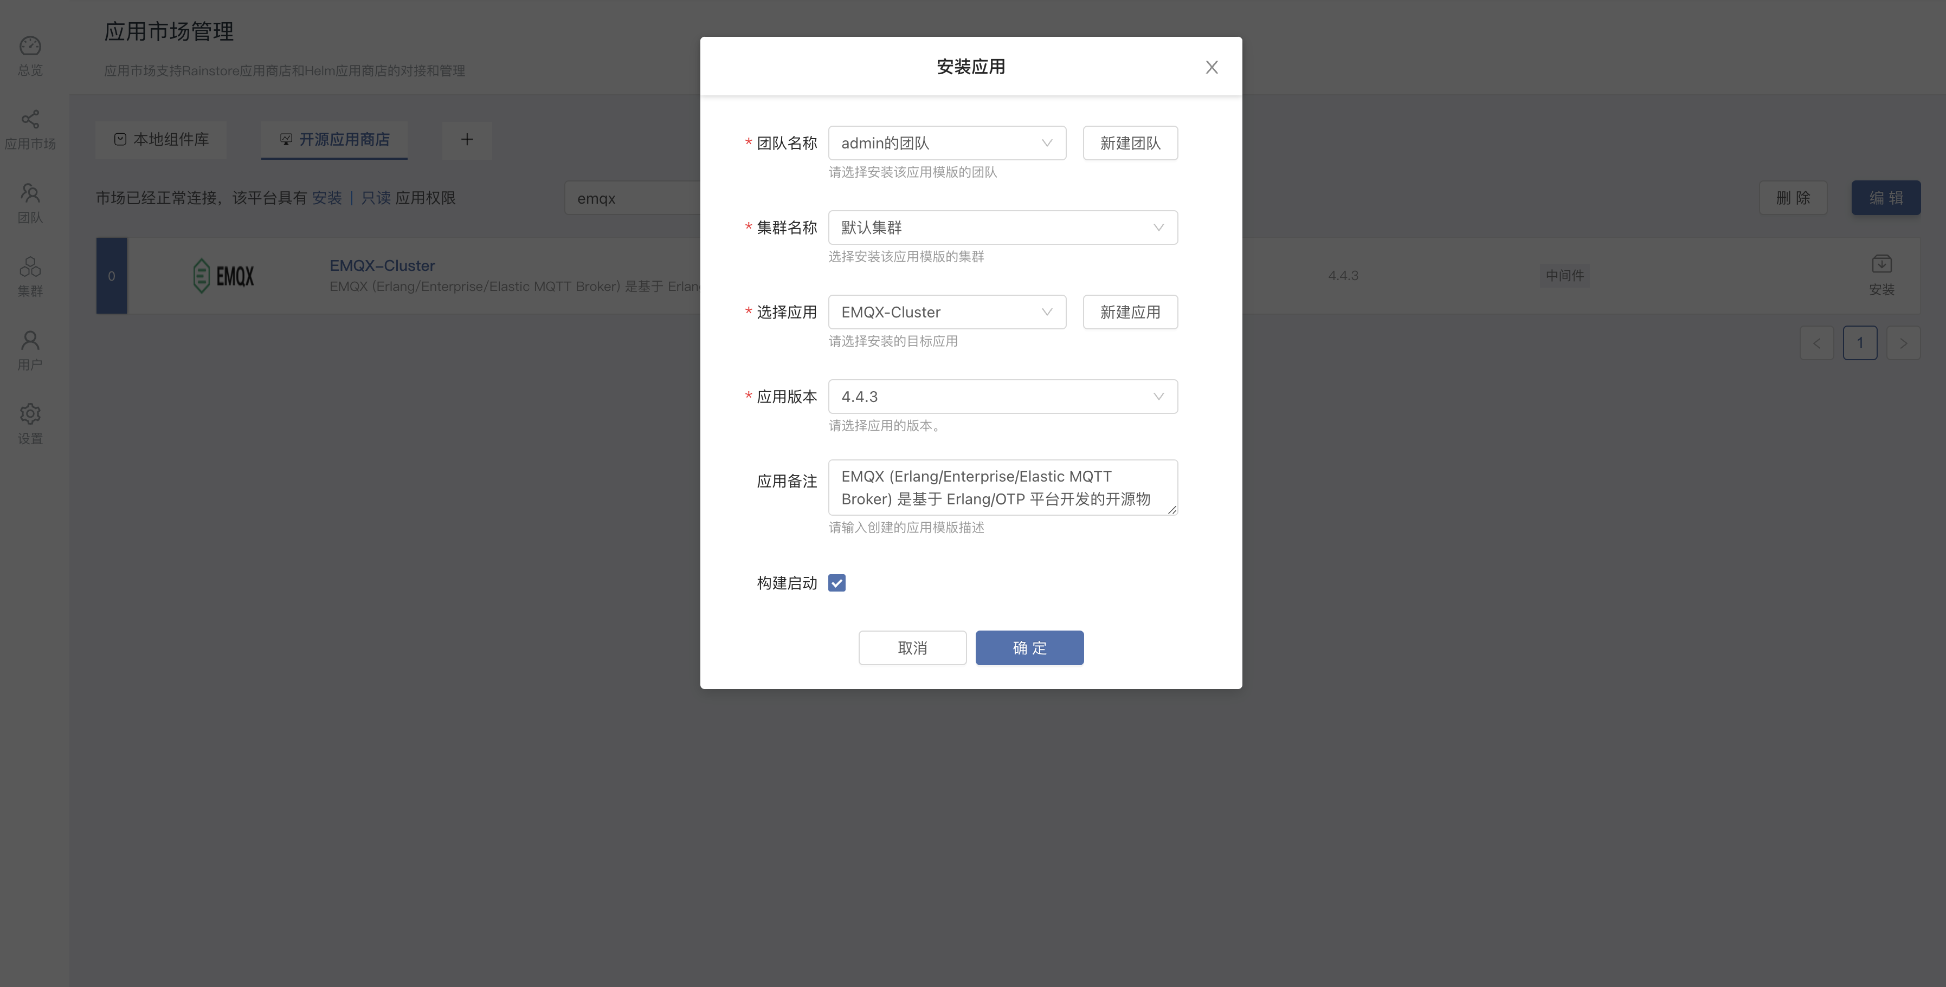Click the EMQX logo thumbnail
Image resolution: width=1946 pixels, height=987 pixels.
[224, 276]
